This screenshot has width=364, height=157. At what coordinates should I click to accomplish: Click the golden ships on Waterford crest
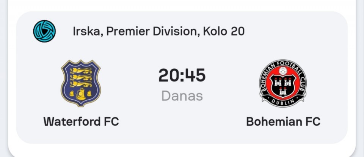(x=80, y=94)
